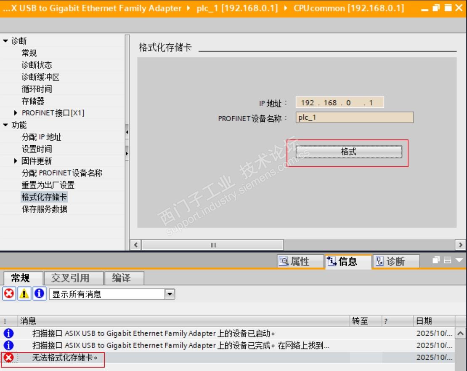The height and width of the screenshot is (371, 467).
Task: Float the editor window icon
Action: click(x=436, y=8)
